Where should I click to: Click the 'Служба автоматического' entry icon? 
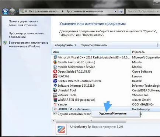55,114
